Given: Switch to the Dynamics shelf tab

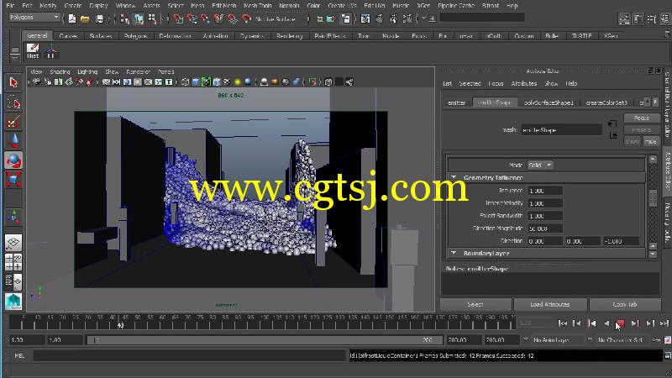Looking at the screenshot, I should coord(251,36).
